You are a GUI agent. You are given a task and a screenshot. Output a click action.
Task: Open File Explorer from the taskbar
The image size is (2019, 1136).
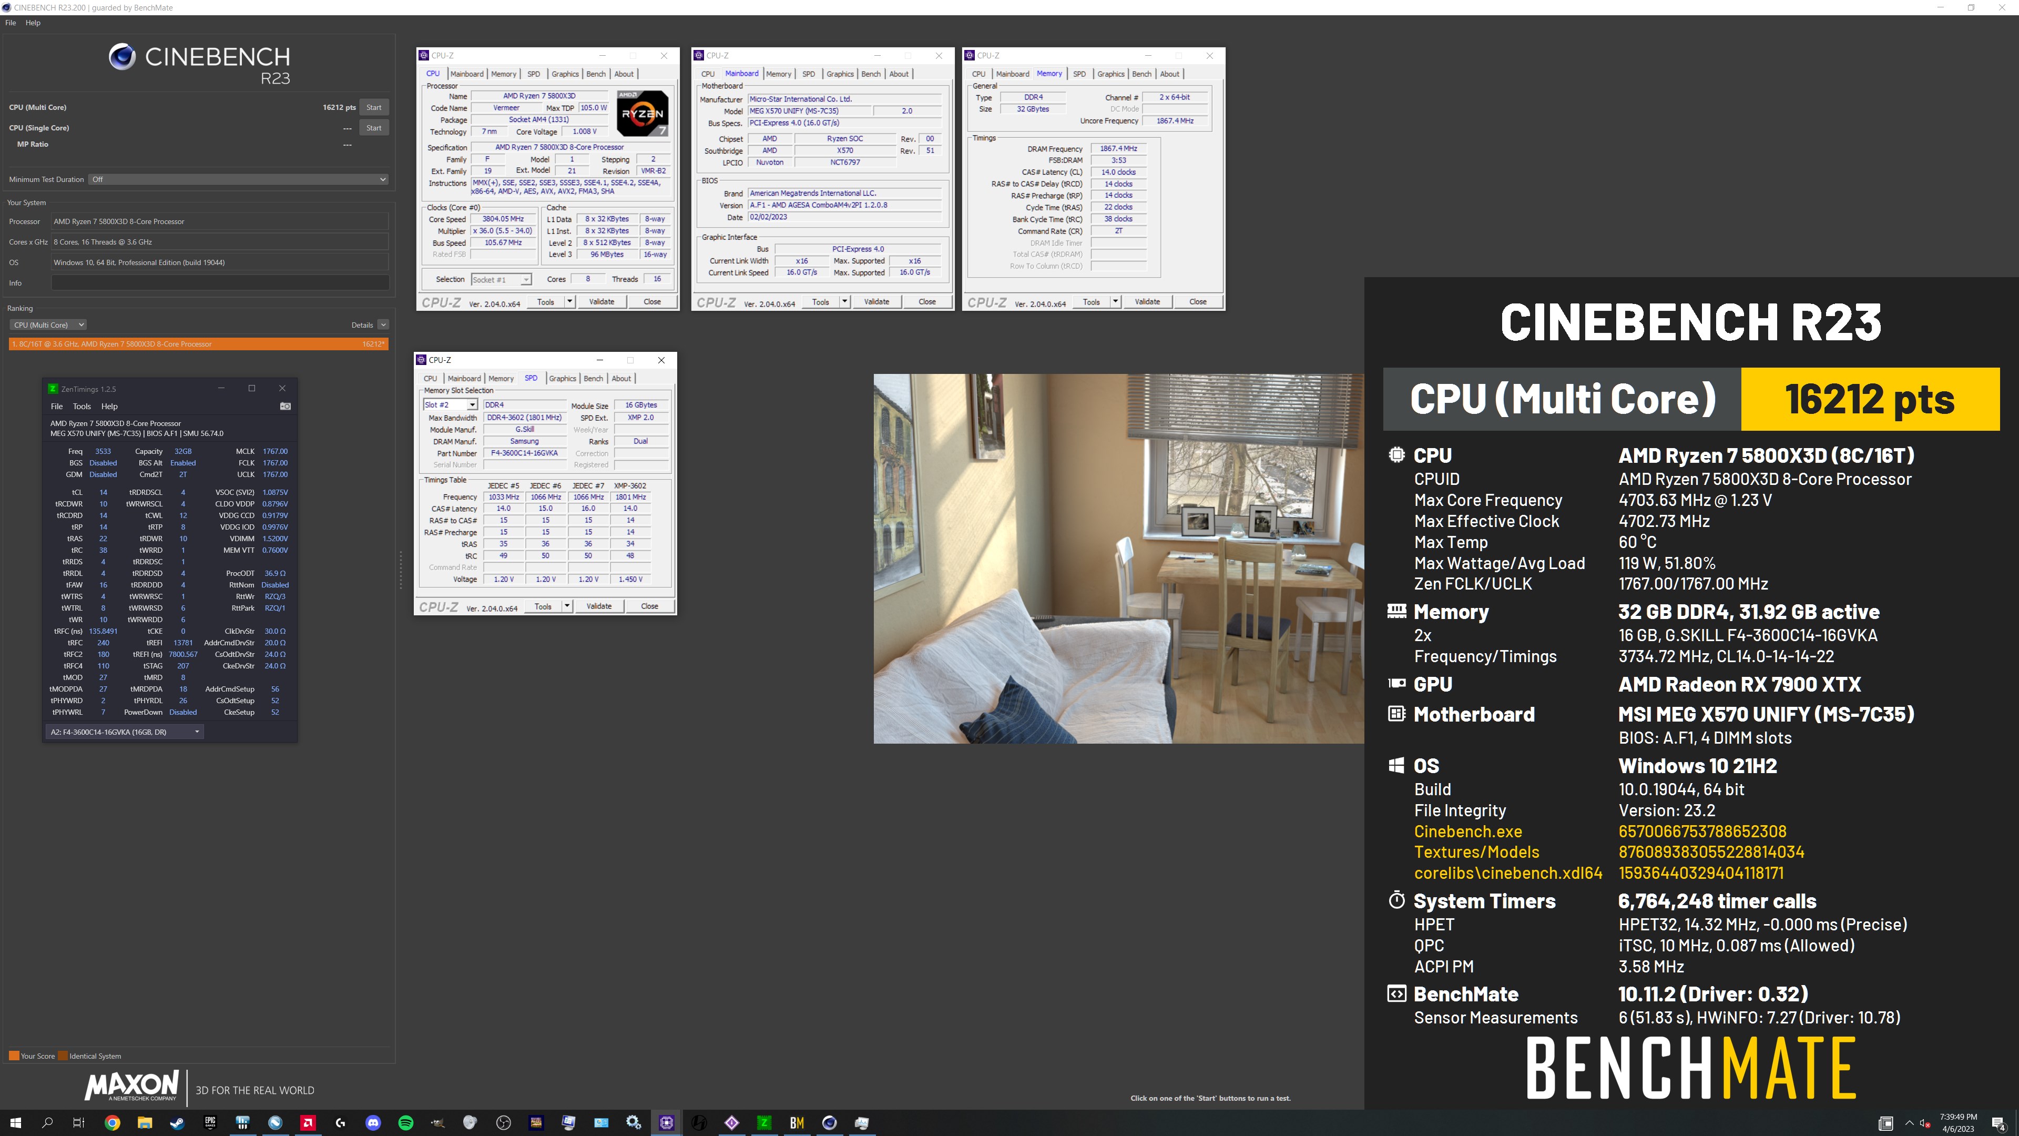(144, 1123)
